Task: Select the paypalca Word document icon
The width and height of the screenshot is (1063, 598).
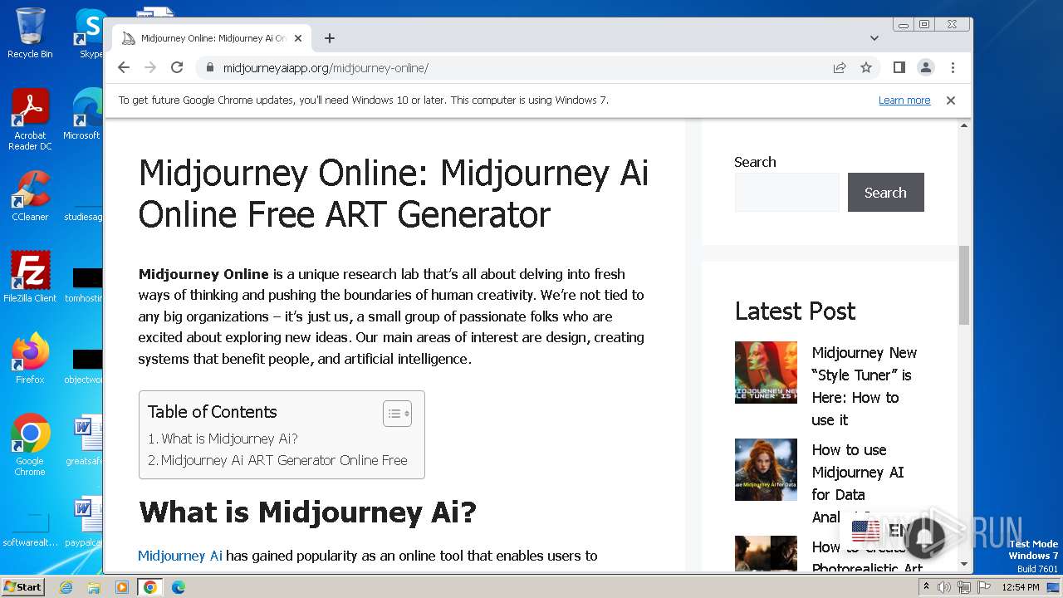Action: pyautogui.click(x=84, y=522)
